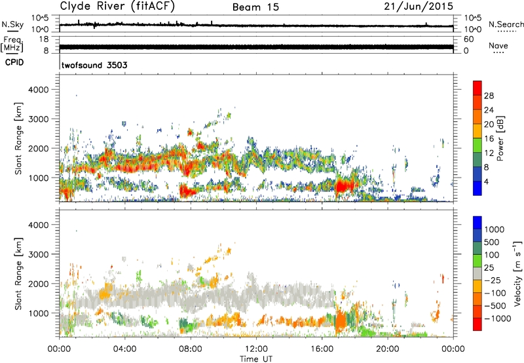524x363 pixels.
Task: Click the 'Time UT' axis title
Action: pyautogui.click(x=256, y=359)
